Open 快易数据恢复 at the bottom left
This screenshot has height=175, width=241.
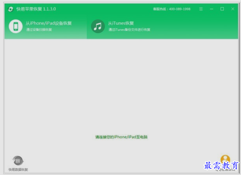click(18, 163)
